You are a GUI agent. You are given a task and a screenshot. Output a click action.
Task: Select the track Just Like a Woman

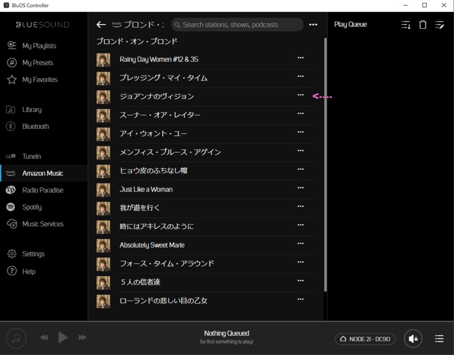[x=146, y=189]
